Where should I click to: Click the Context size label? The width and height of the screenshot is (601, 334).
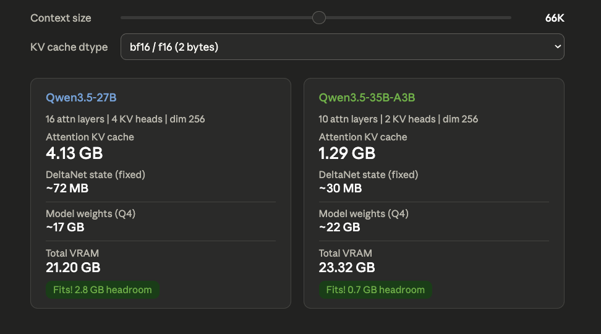click(x=61, y=18)
